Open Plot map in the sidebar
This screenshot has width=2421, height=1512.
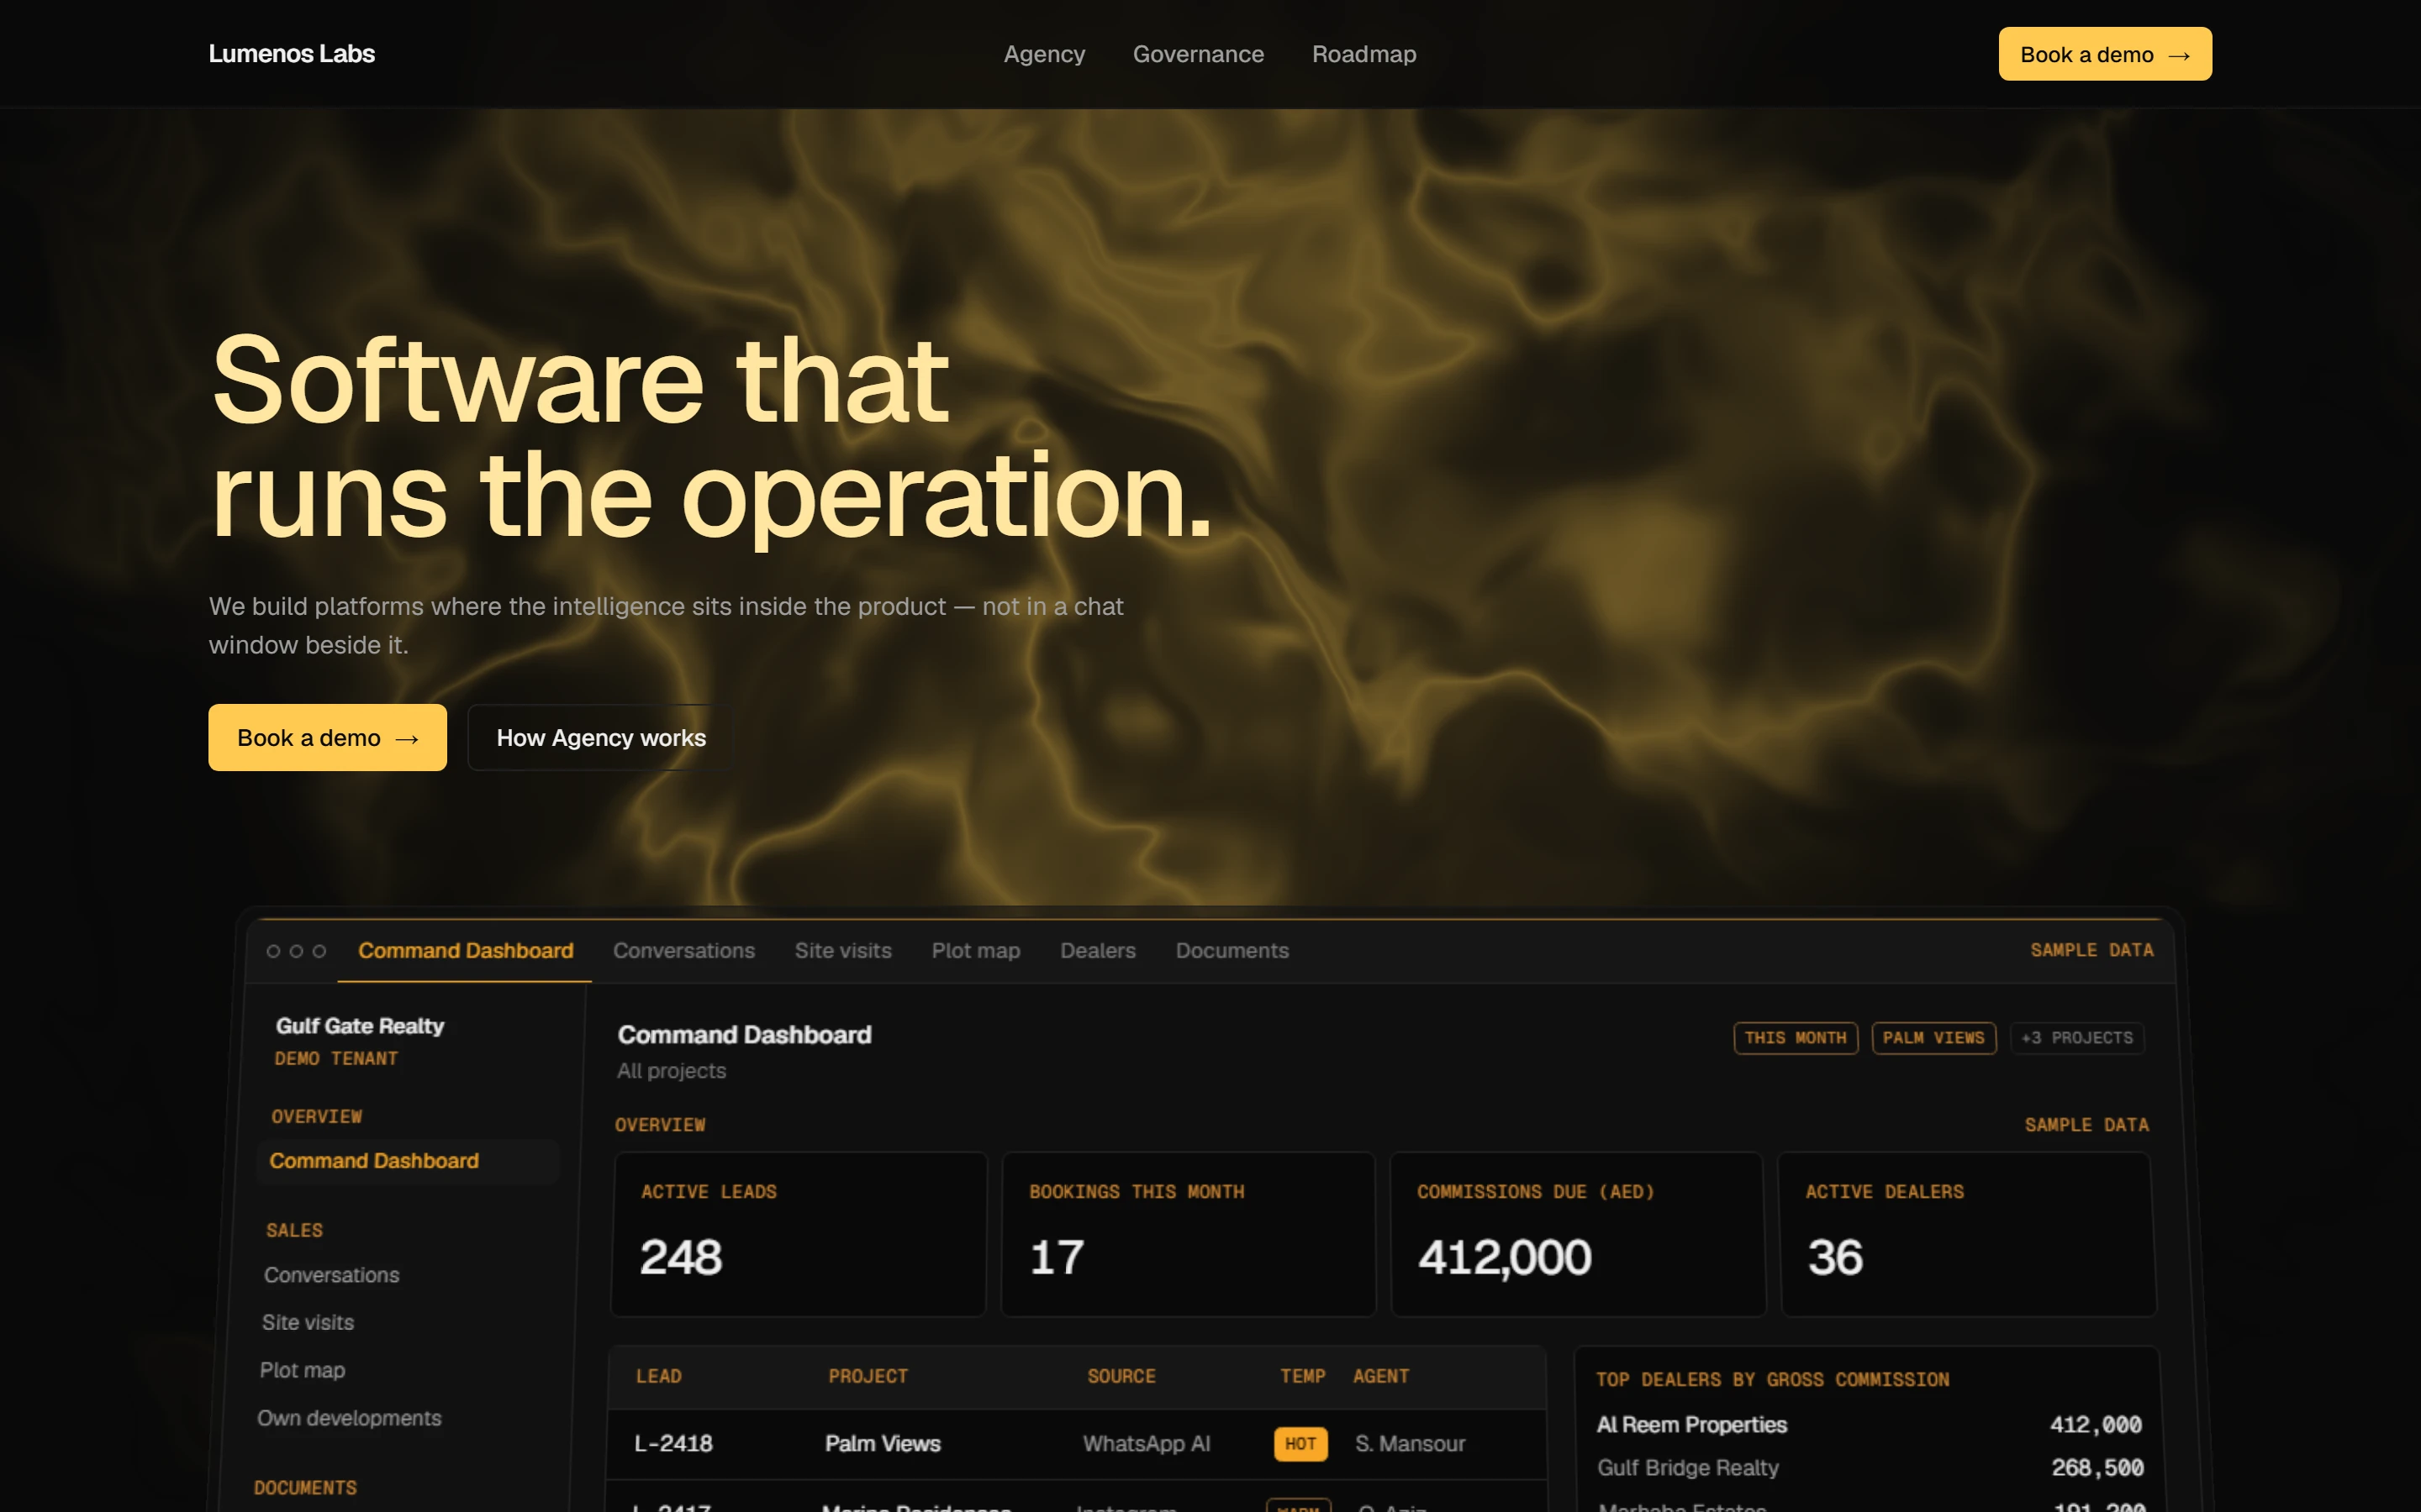click(302, 1370)
